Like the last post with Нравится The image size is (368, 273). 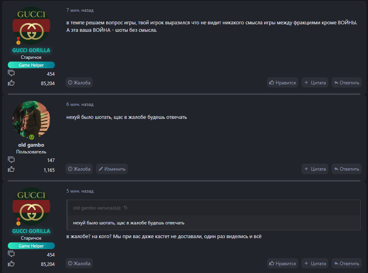283,263
